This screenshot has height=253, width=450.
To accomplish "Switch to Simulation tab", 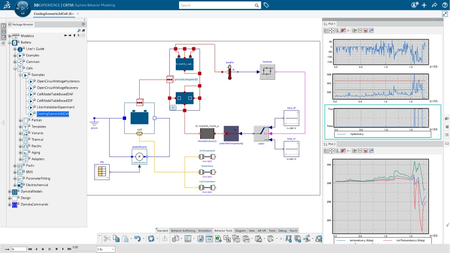I will 205,231.
